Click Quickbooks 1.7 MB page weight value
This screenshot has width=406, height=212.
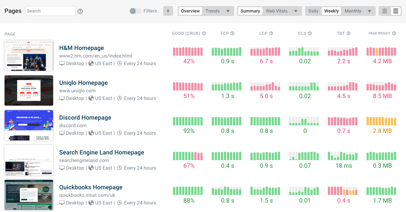pyautogui.click(x=382, y=201)
